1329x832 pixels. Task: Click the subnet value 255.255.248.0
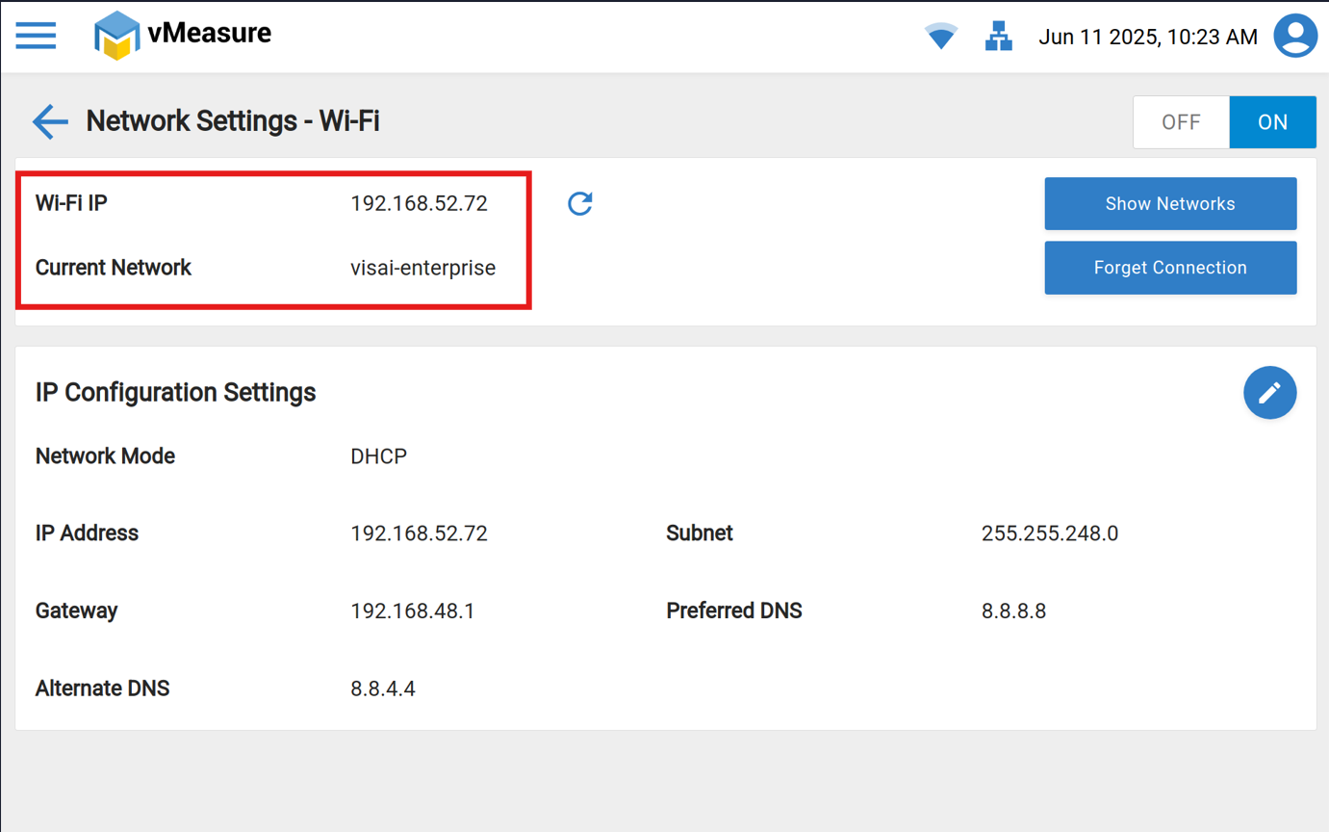click(1049, 533)
